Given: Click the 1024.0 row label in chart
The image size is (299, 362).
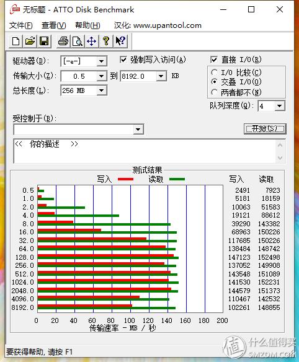Looking at the screenshot, I should (23, 282).
